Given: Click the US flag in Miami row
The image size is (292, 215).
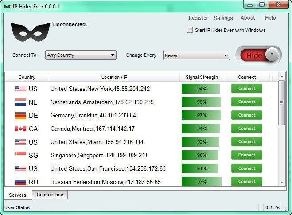Looking at the screenshot, I should [x=20, y=142].
